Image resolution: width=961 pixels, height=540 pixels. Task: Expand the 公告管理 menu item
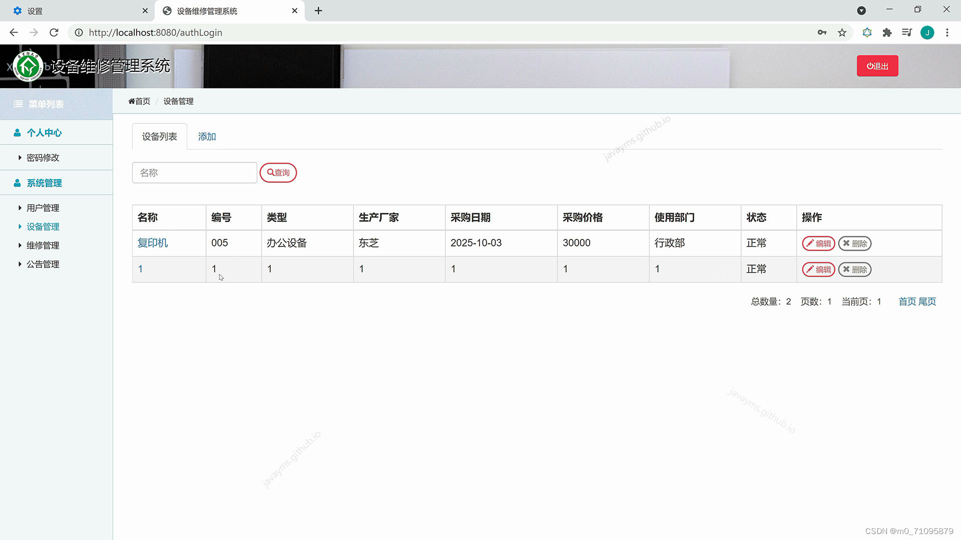click(43, 264)
